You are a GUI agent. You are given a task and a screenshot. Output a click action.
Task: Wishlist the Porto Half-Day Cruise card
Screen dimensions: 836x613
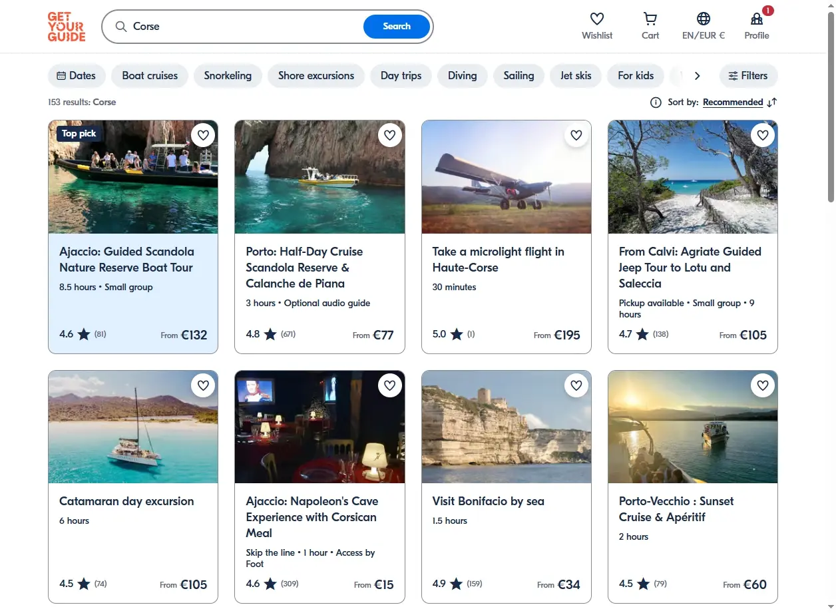point(390,135)
